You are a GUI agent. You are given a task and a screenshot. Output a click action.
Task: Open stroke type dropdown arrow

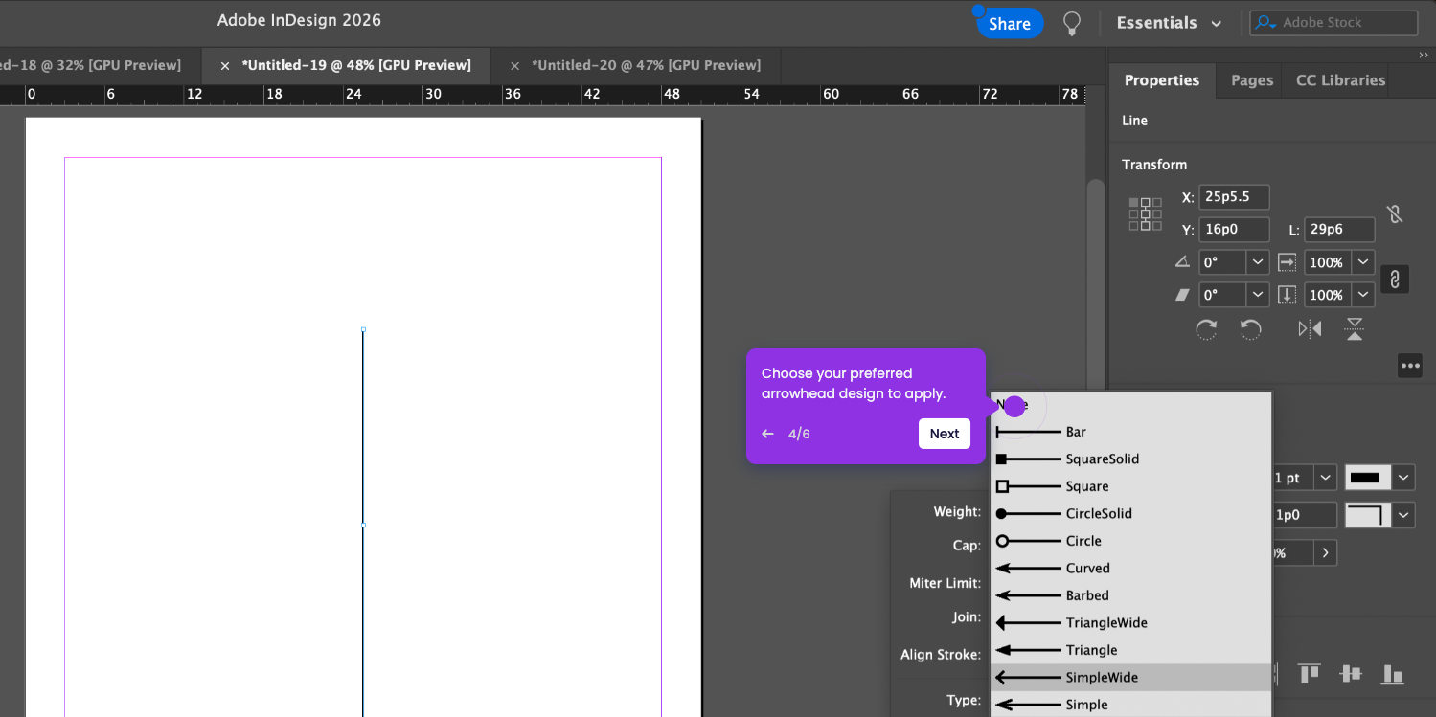point(1403,478)
